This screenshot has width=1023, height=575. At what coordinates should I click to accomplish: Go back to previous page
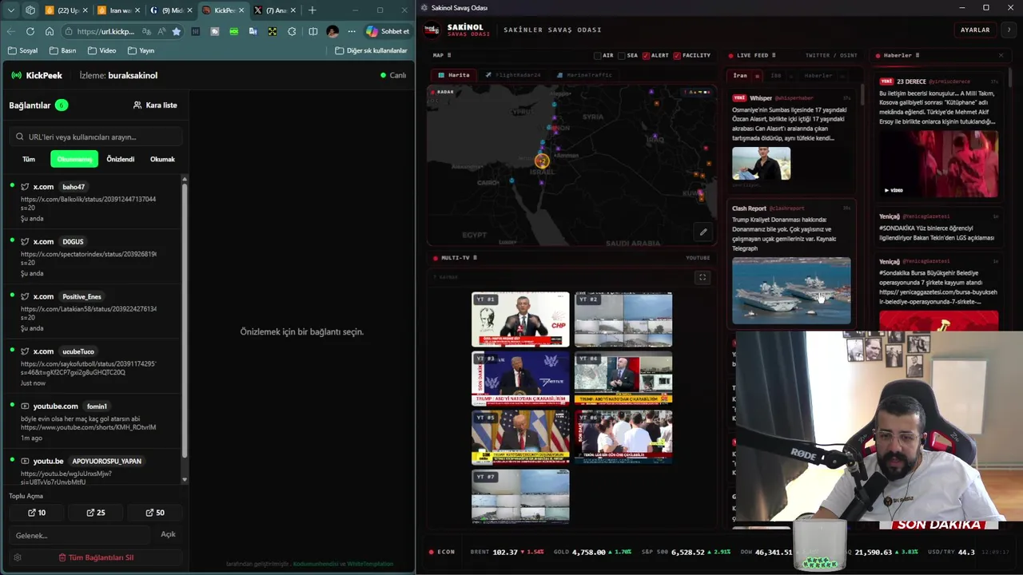pyautogui.click(x=10, y=31)
